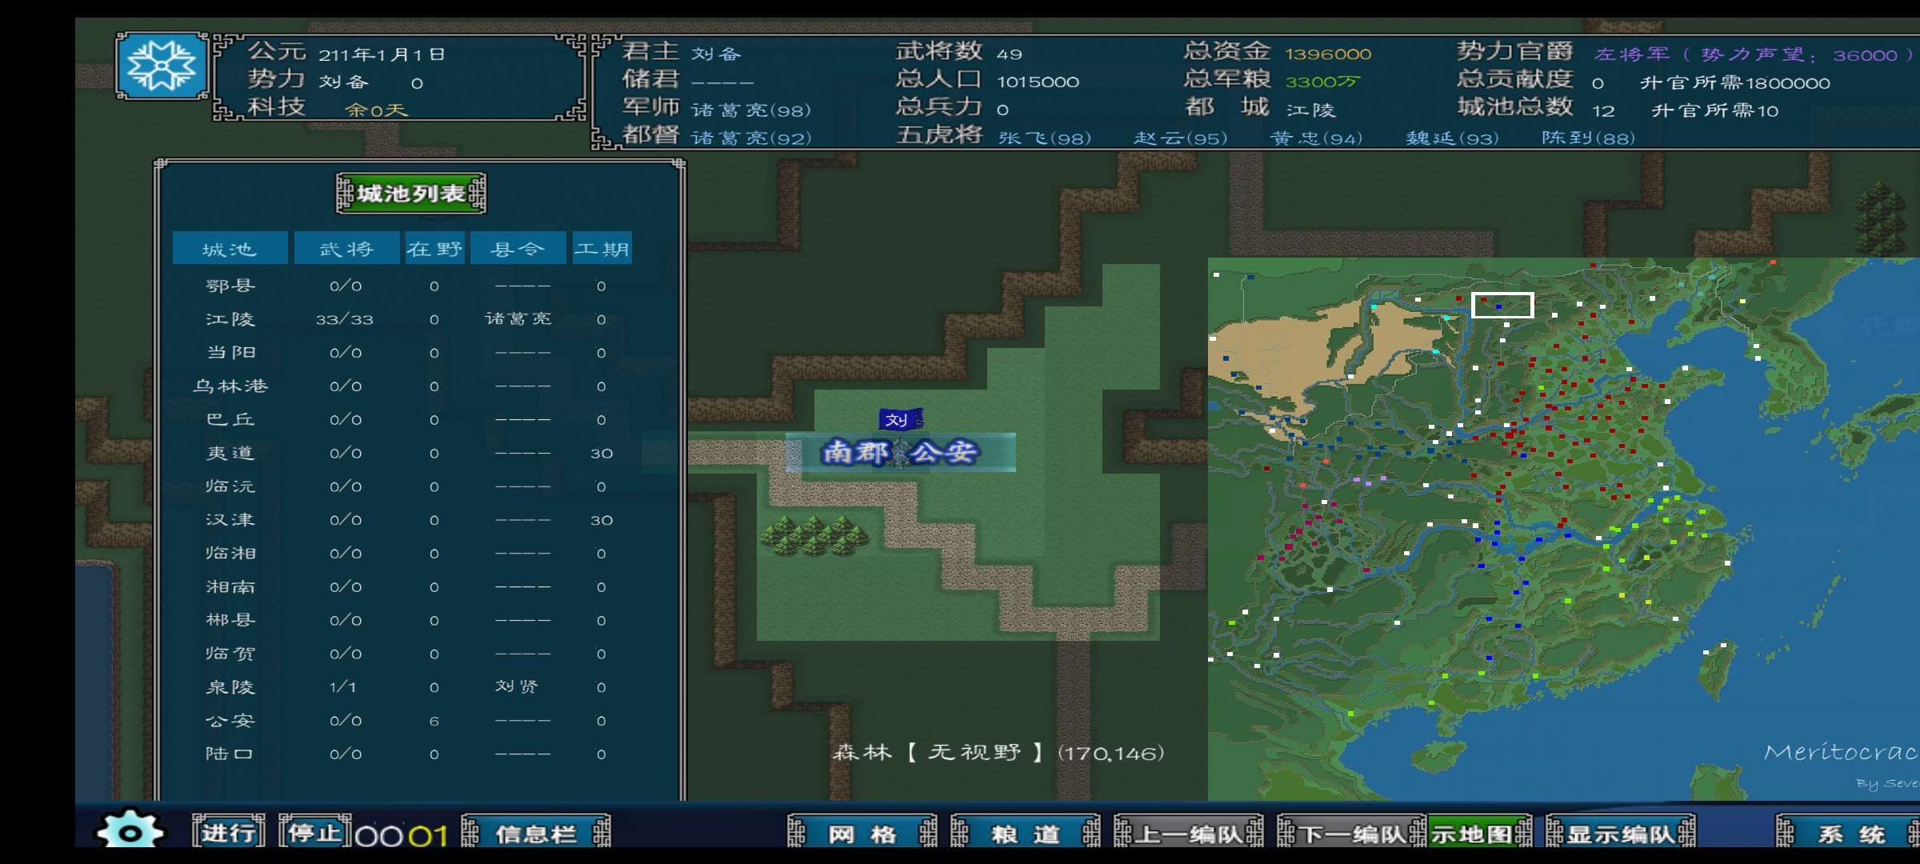
Task: Select 汉津 in the city list
Action: tap(230, 520)
